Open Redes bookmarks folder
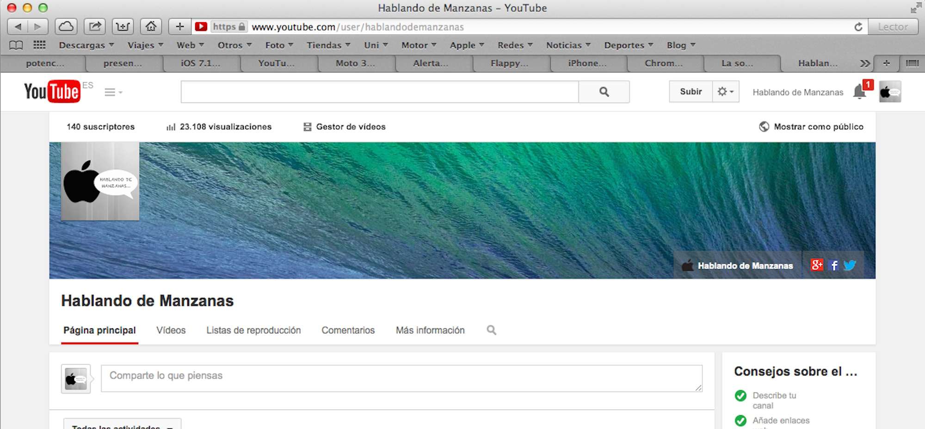The image size is (925, 429). coord(515,45)
